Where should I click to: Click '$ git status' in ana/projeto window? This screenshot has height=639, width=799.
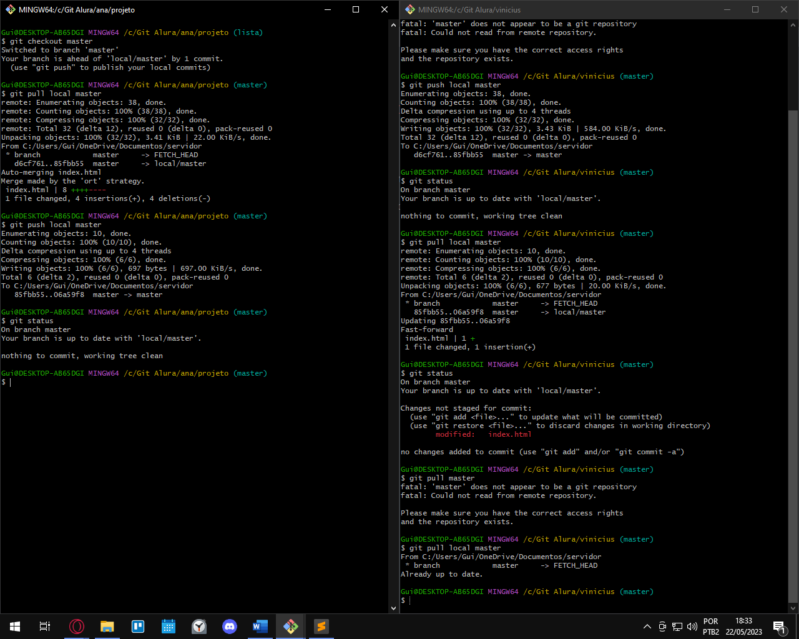point(27,321)
